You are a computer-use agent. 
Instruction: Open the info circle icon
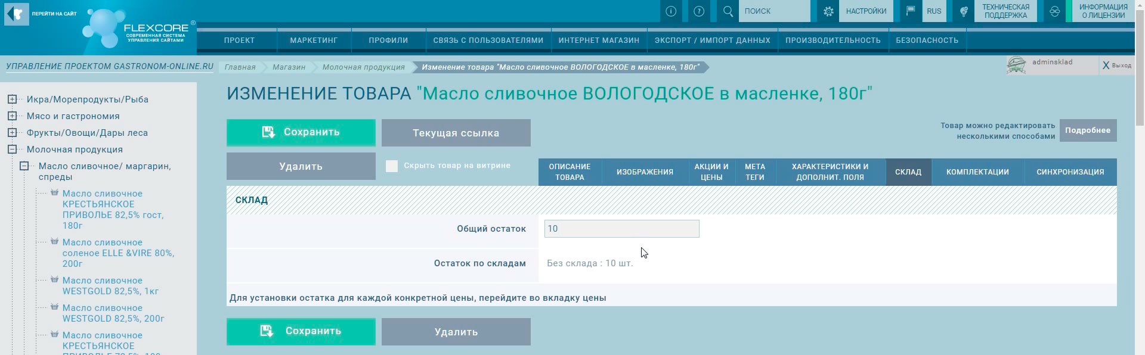(671, 11)
